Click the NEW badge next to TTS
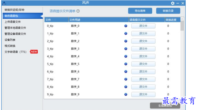 tap(34, 52)
